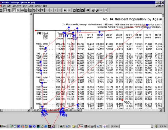Open the Search query toolbar button

(93, 10)
